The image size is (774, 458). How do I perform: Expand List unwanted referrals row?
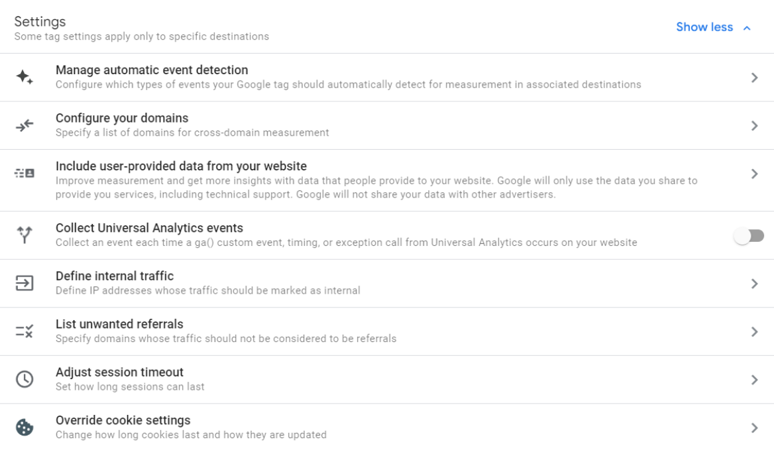[x=755, y=330]
